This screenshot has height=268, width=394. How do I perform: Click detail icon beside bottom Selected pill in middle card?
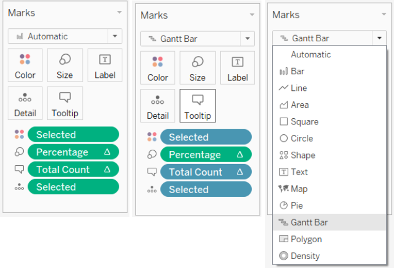[152, 190]
